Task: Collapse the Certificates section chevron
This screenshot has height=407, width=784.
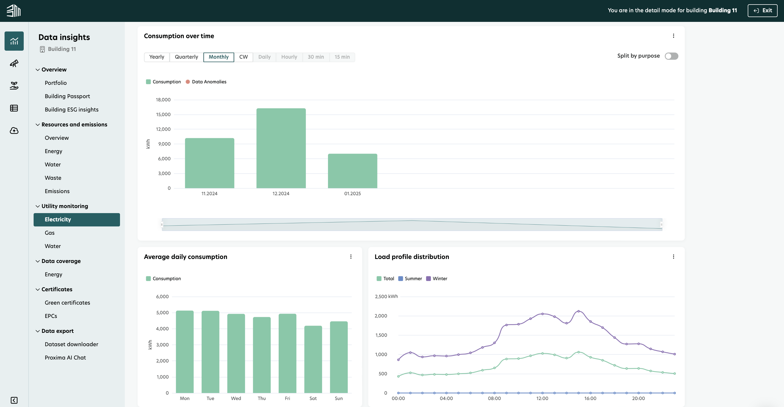Action: tap(38, 289)
